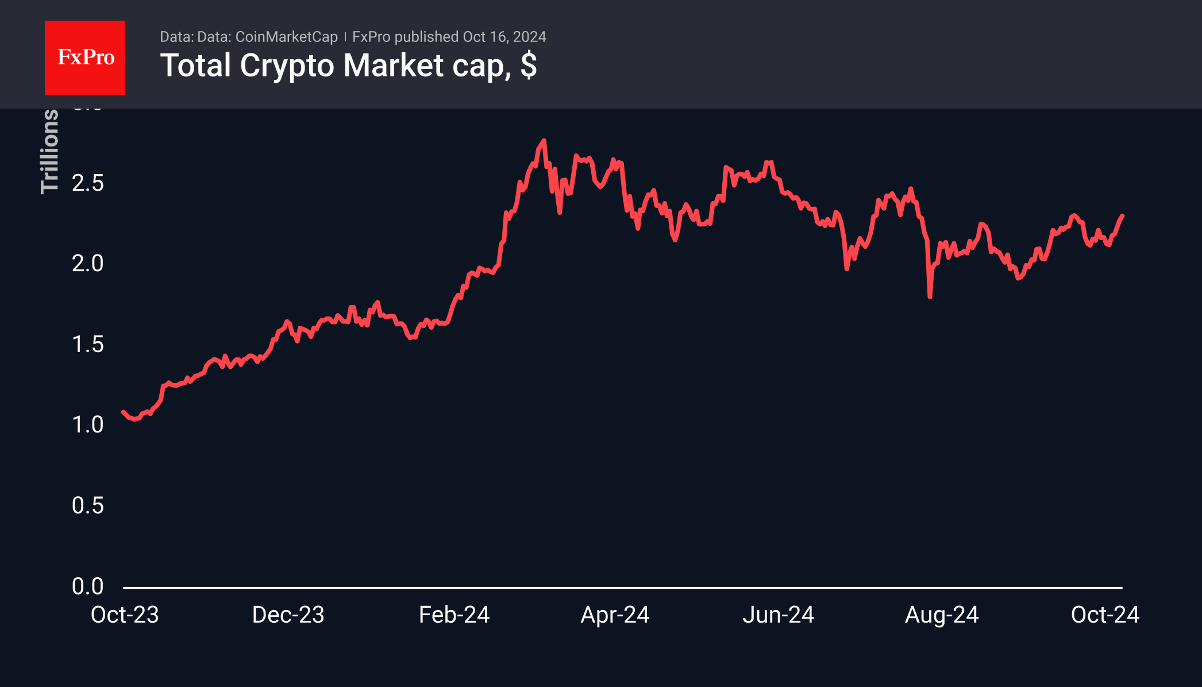
Task: Click the Trillions y-axis label
Action: click(50, 152)
